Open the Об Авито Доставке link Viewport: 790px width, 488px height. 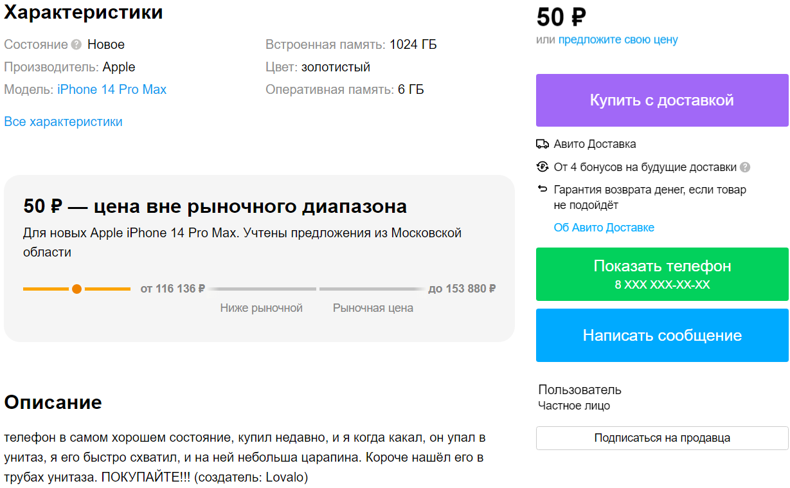604,228
